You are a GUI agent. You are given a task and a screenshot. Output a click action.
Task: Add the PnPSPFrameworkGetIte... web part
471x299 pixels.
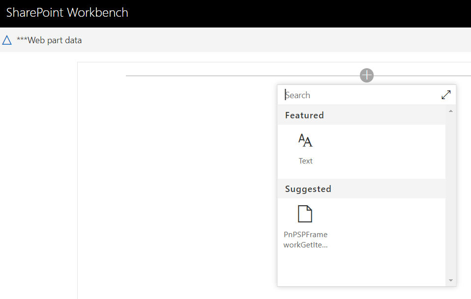(x=305, y=227)
